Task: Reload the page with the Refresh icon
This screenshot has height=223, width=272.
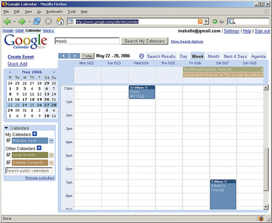Action: [x=37, y=21]
